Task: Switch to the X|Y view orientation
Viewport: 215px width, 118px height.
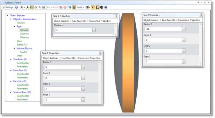Action: pyautogui.click(x=49, y=7)
